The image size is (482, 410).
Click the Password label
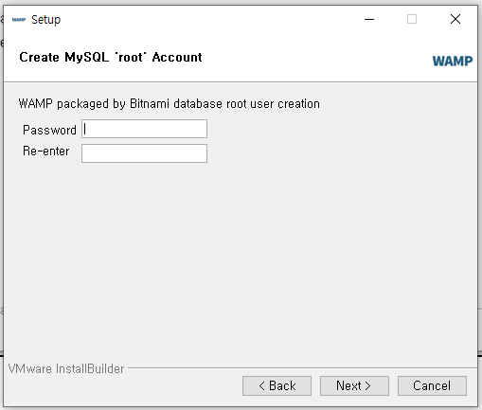point(49,130)
